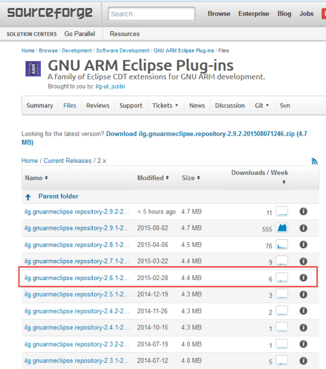Click Blog in the top navigation
326x369 pixels.
284,13
